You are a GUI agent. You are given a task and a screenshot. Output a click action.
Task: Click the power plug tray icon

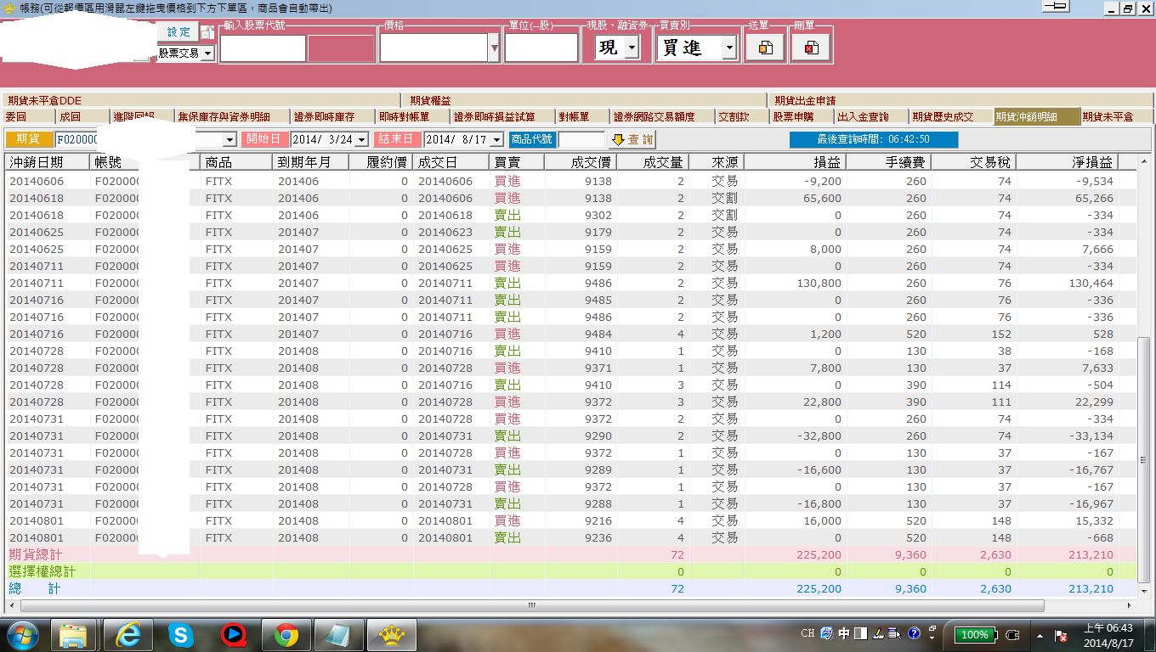pos(1012,635)
